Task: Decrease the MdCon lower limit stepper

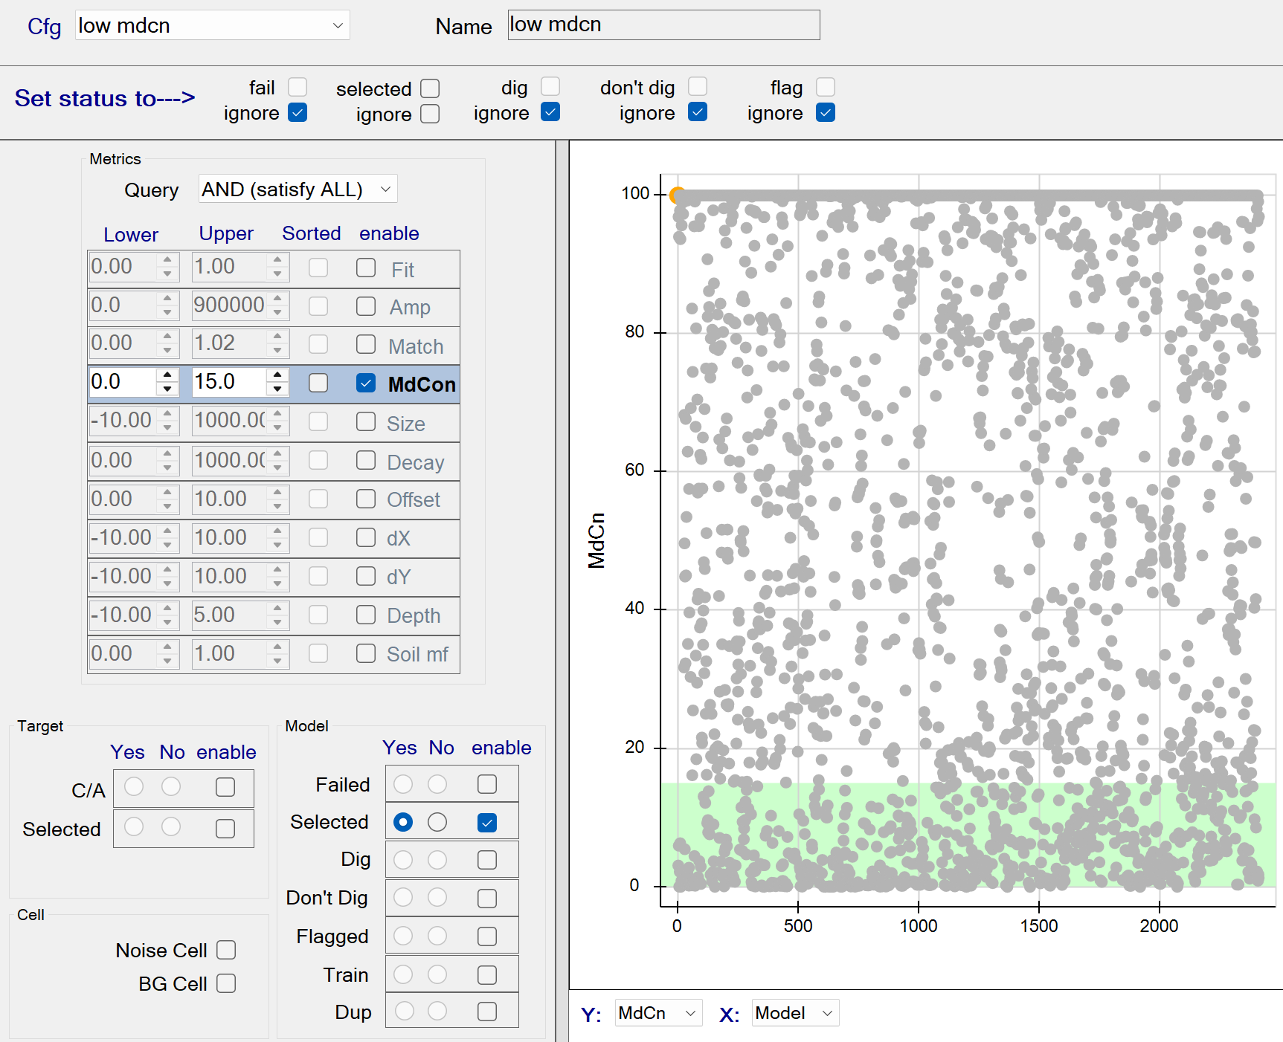Action: pyautogui.click(x=167, y=389)
